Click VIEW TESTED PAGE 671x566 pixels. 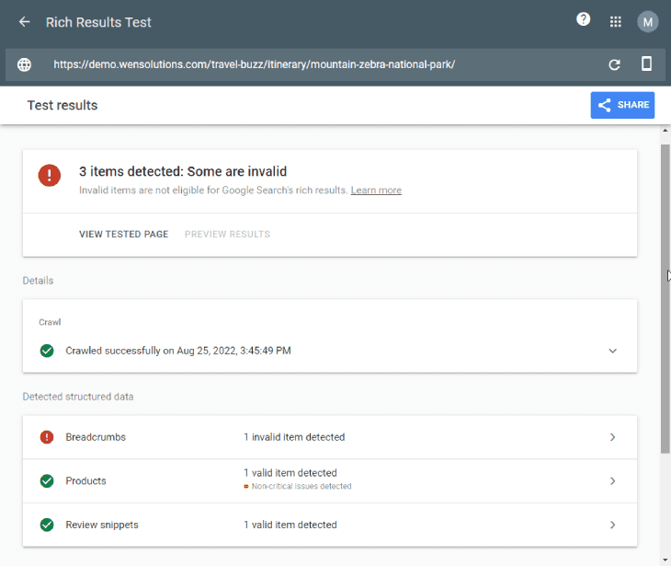coord(124,235)
